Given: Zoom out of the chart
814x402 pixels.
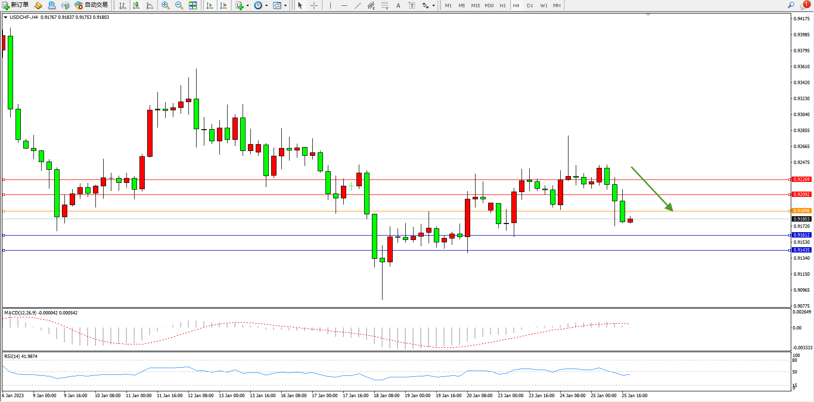Looking at the screenshot, I should click(x=179, y=5).
